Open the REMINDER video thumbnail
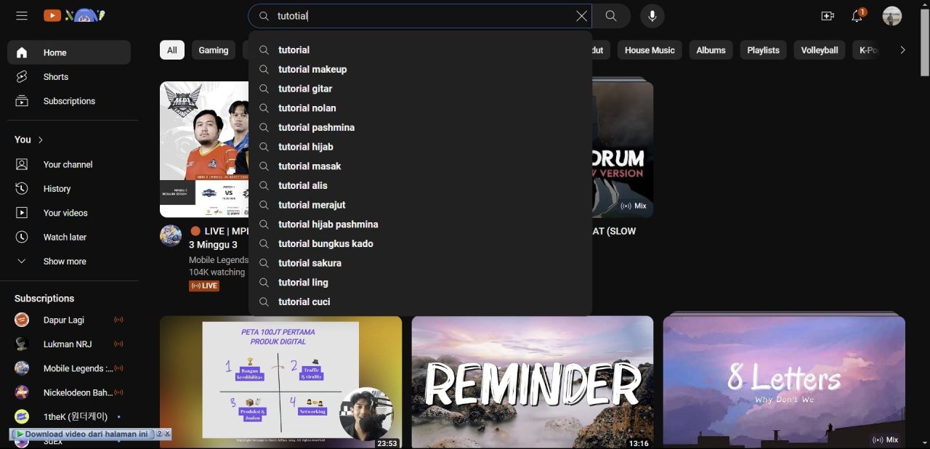This screenshot has height=449, width=930. (532, 381)
